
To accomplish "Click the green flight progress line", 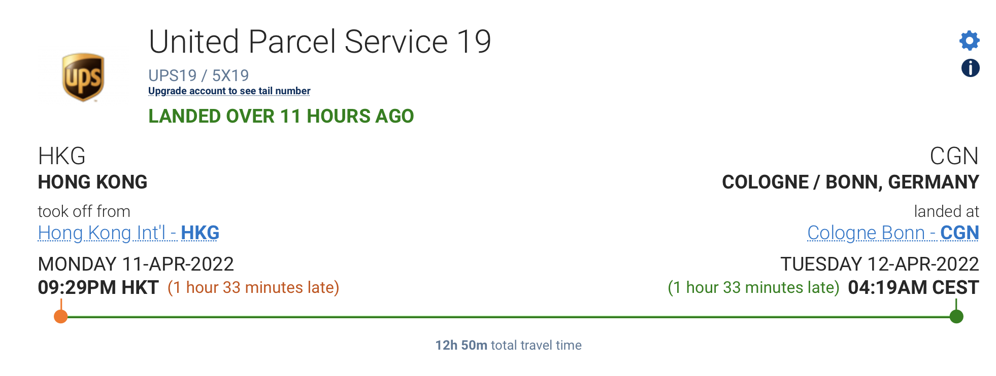I will (x=508, y=317).
